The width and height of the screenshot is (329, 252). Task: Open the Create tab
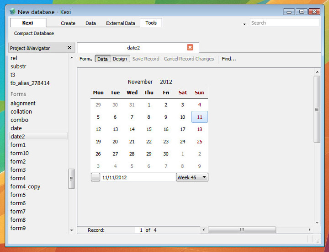(x=68, y=23)
